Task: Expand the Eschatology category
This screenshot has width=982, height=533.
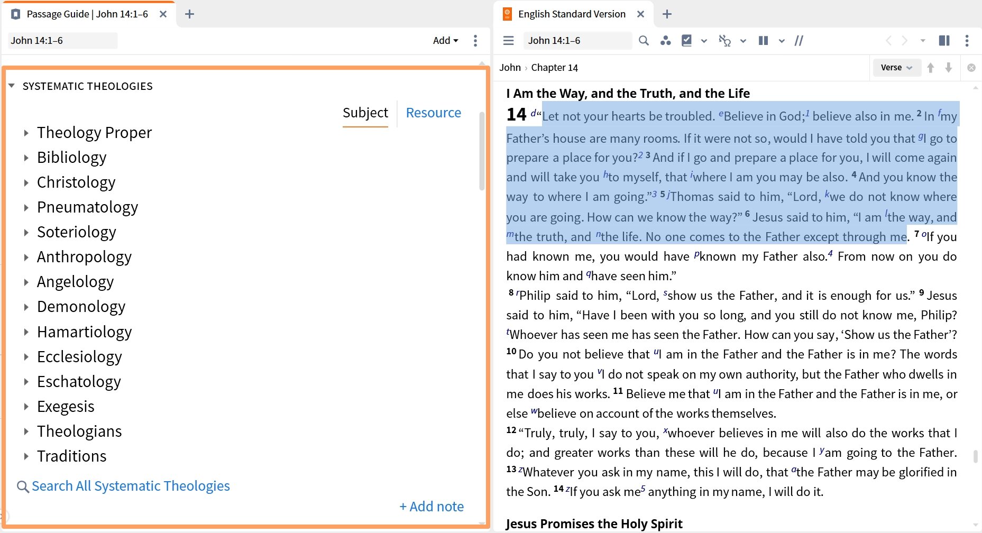Action: coord(26,382)
